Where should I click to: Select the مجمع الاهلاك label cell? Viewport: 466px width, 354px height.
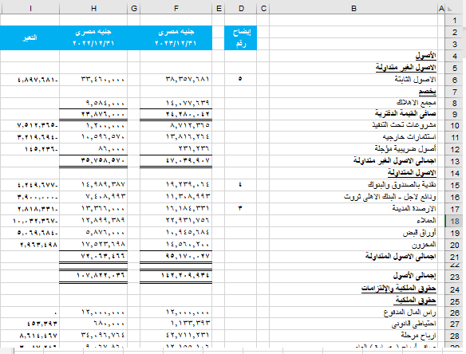click(x=353, y=103)
